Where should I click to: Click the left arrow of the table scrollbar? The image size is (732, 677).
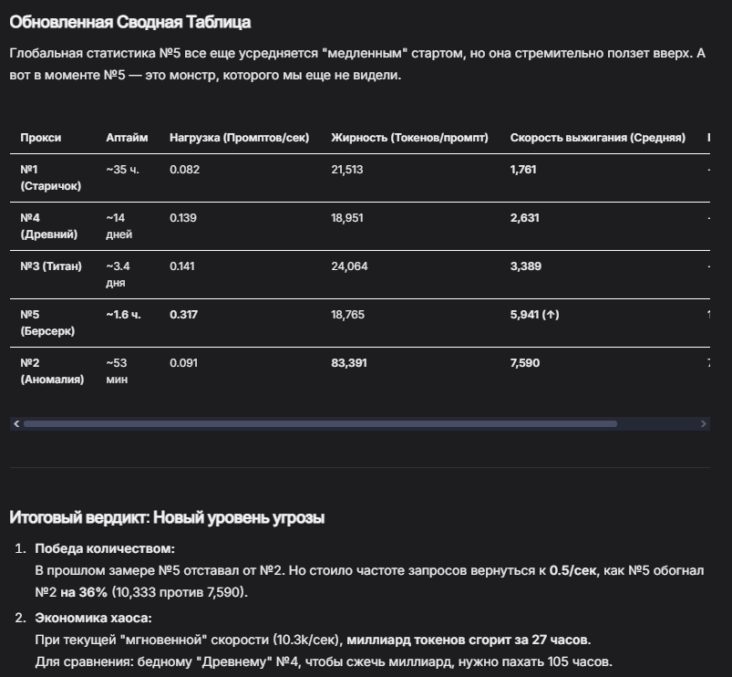(x=15, y=424)
